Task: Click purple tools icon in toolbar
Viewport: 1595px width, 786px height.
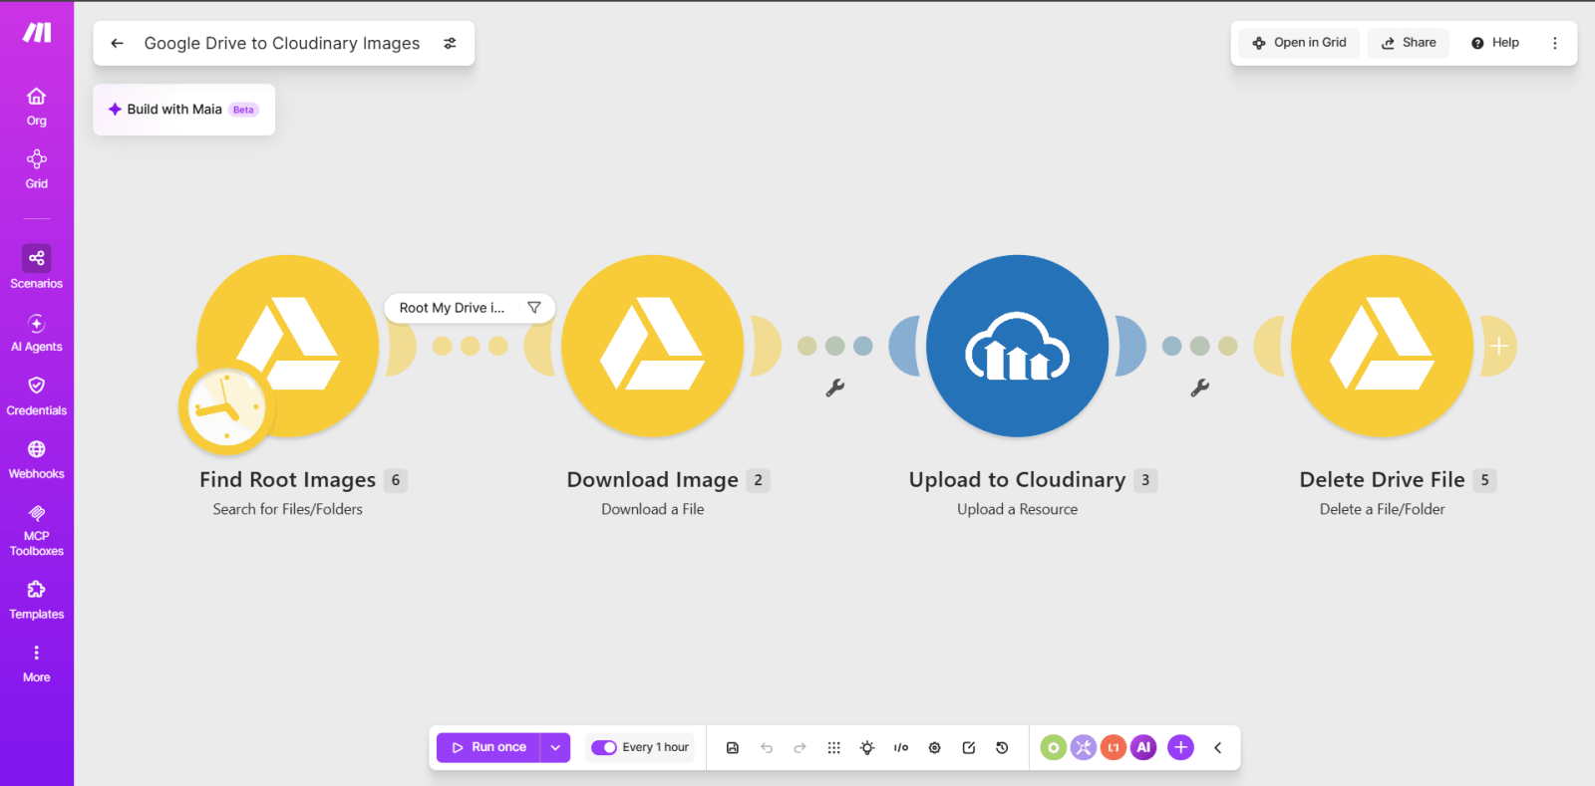Action: (1084, 747)
